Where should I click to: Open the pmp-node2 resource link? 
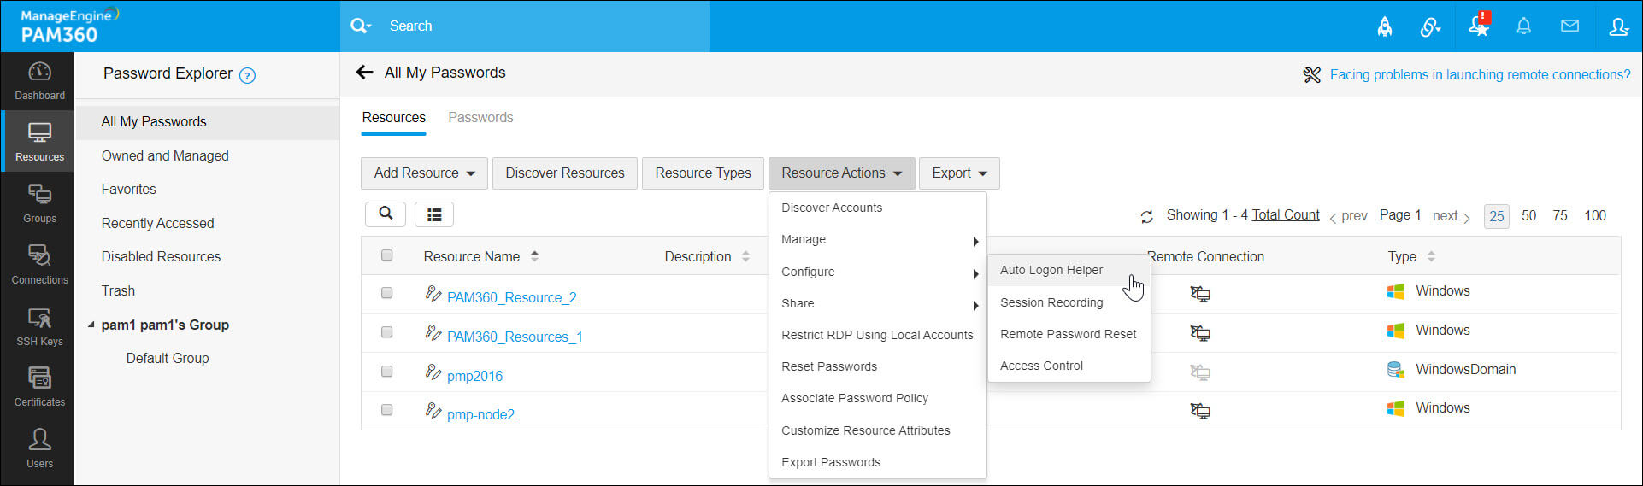coord(480,415)
